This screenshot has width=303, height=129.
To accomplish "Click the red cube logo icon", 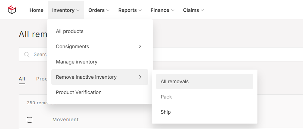I will (x=12, y=10).
